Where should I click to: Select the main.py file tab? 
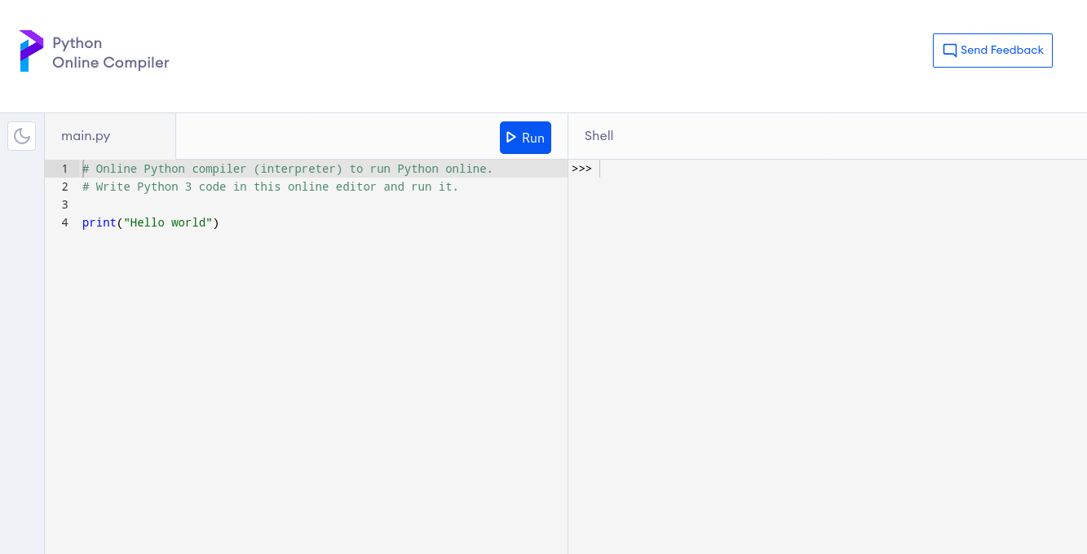(x=86, y=136)
